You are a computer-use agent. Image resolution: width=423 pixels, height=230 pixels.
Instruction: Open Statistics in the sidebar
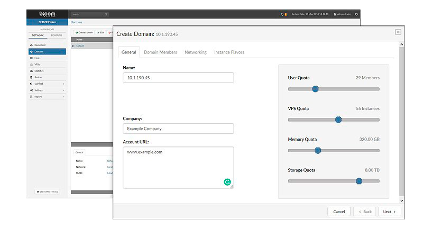coord(39,71)
